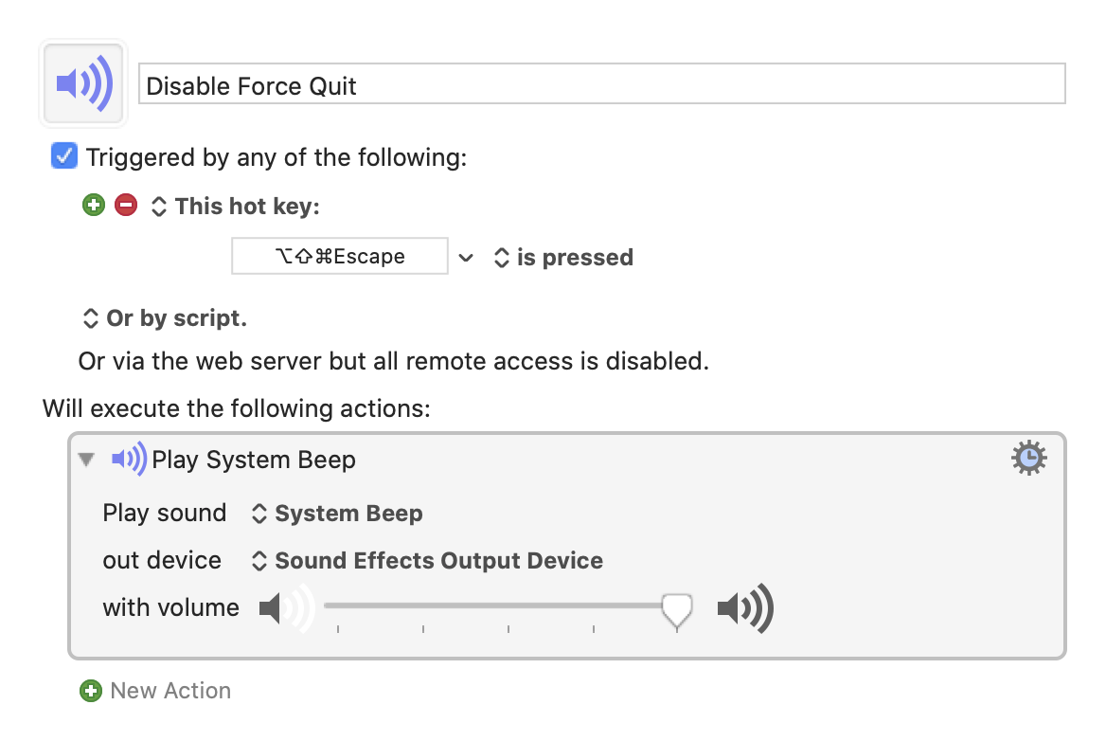Open the 'Or by script' popup
Image resolution: width=1106 pixels, height=741 pixels.
coord(166,318)
